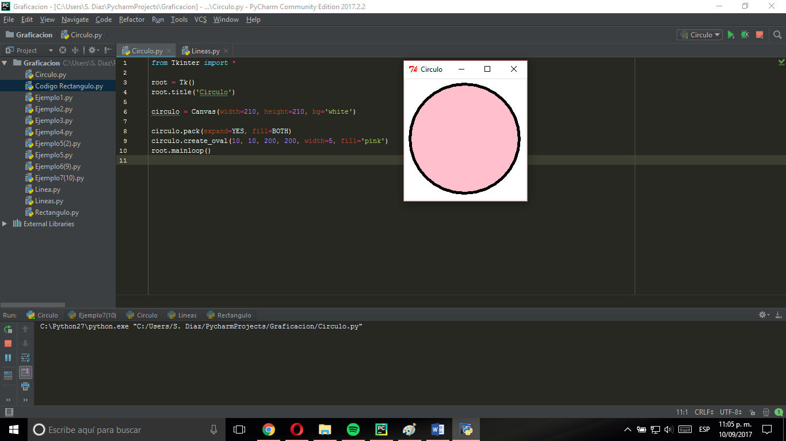Screen dimensions: 786x441
Task: Open Spotify from the taskbar
Action: tap(353, 429)
